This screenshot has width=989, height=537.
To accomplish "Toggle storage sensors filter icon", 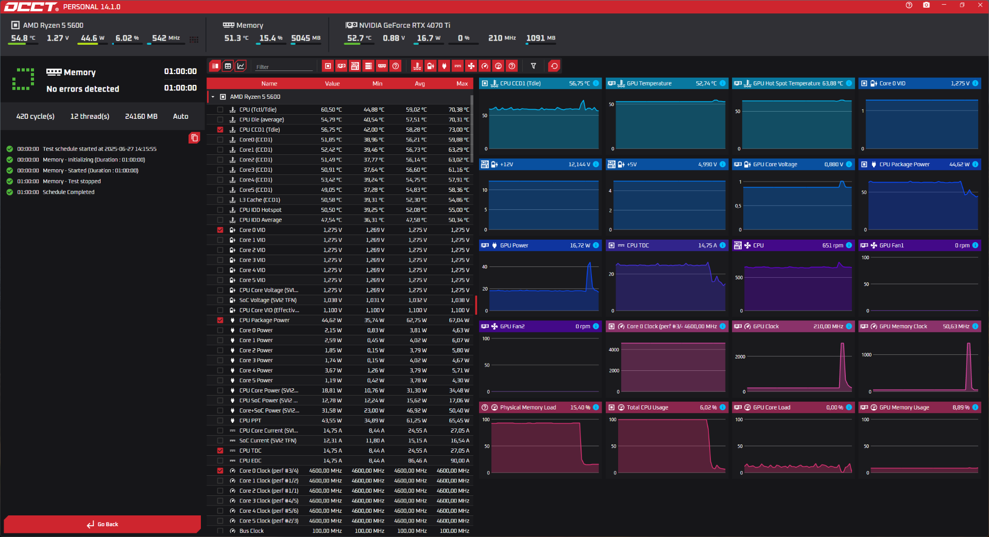I will tap(368, 66).
